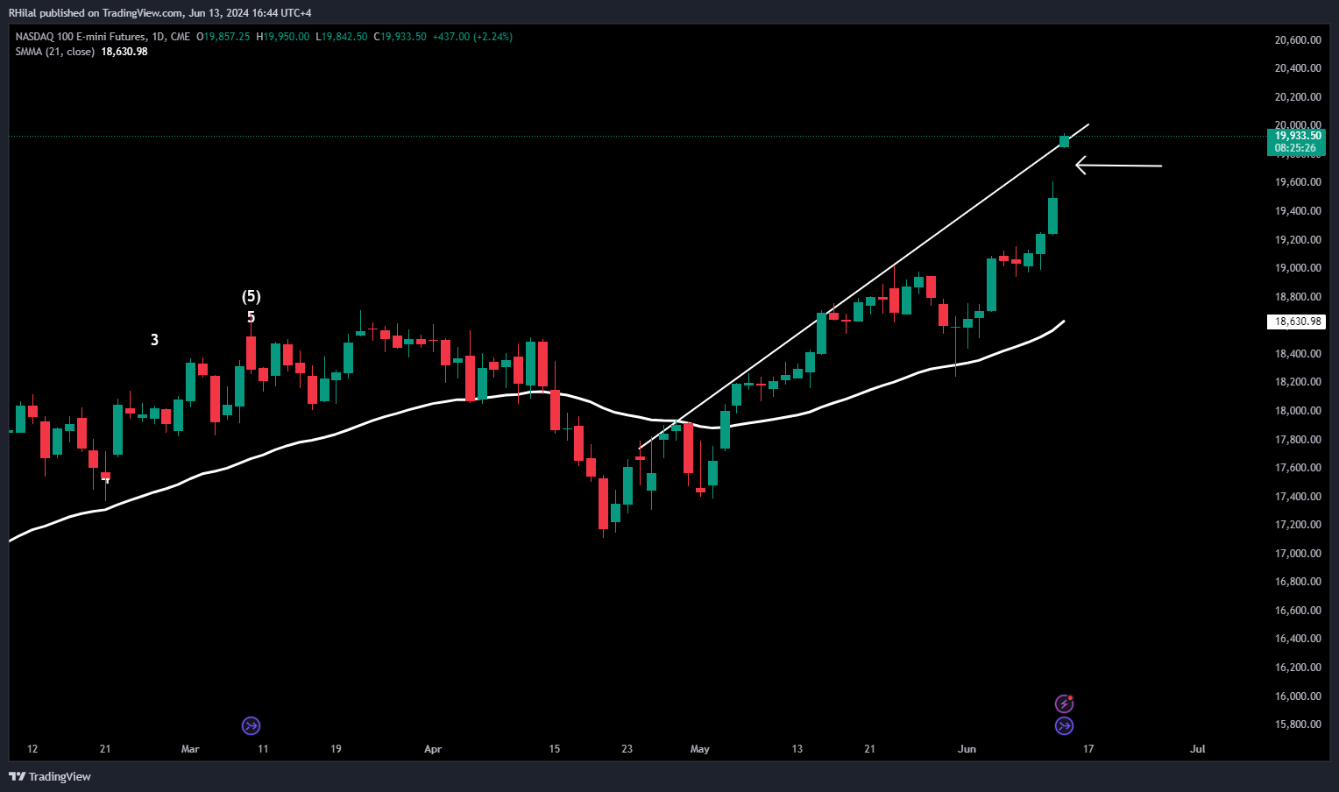Click the 17,000.00 price axis label
Screen dimensions: 1339x792
1298,554
